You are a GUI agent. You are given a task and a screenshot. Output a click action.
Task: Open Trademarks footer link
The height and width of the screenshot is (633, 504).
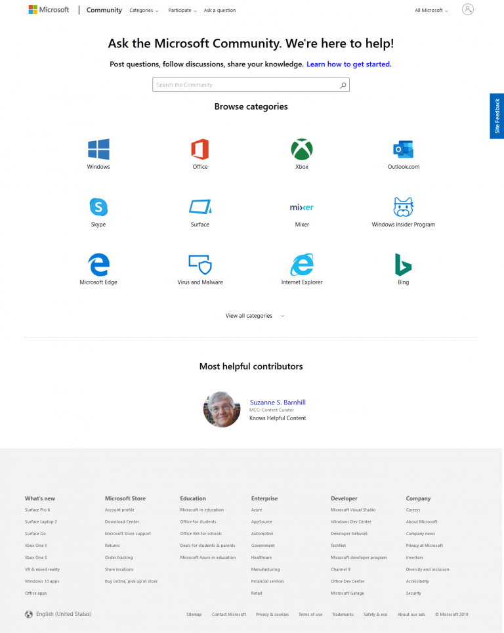pos(343,615)
